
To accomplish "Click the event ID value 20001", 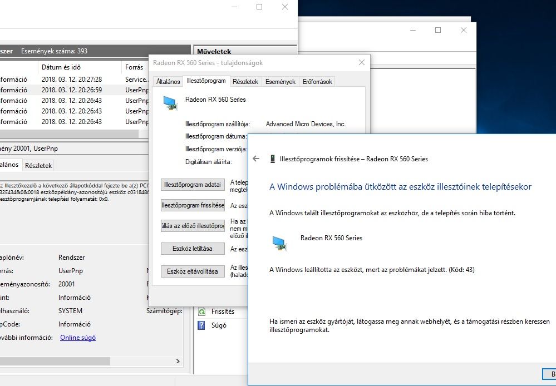I will pos(67,284).
